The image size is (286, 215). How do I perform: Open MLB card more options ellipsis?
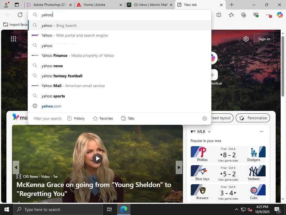click(261, 132)
